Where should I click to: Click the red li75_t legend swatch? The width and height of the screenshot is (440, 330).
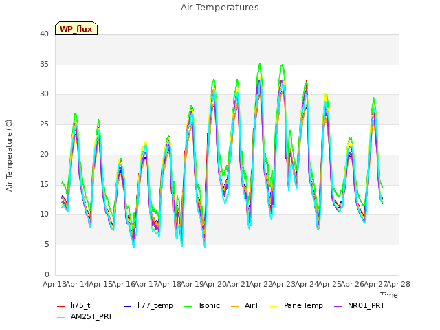[61, 307]
